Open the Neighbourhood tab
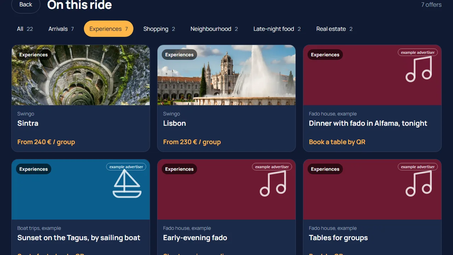 click(x=214, y=29)
